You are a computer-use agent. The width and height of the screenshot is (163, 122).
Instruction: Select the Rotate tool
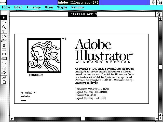click(4, 63)
